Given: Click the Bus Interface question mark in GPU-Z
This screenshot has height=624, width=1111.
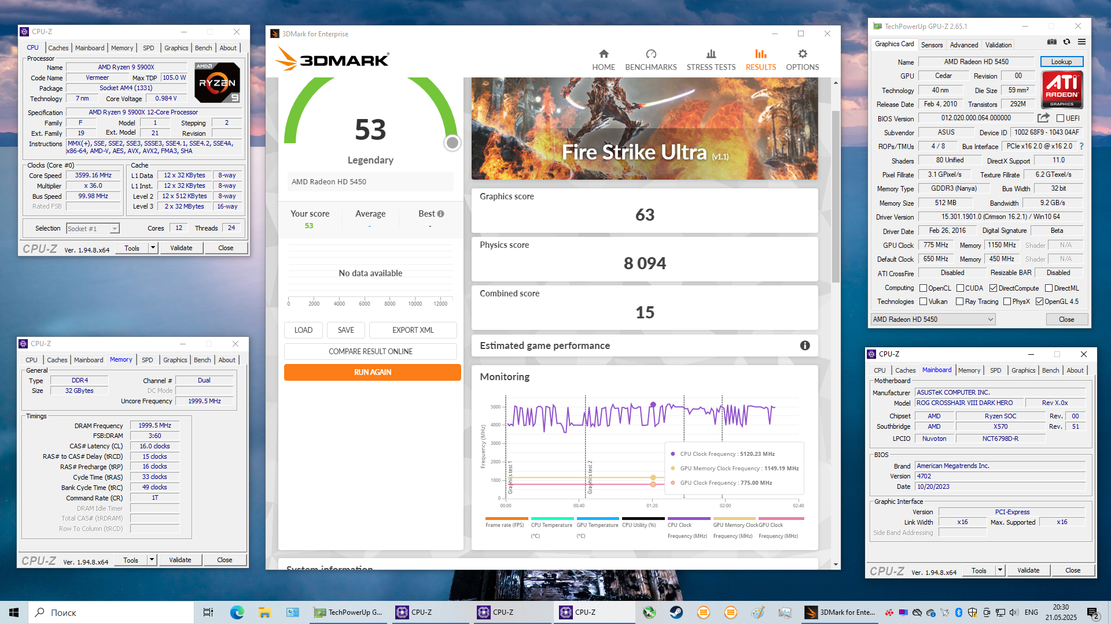Looking at the screenshot, I should click(x=1081, y=146).
